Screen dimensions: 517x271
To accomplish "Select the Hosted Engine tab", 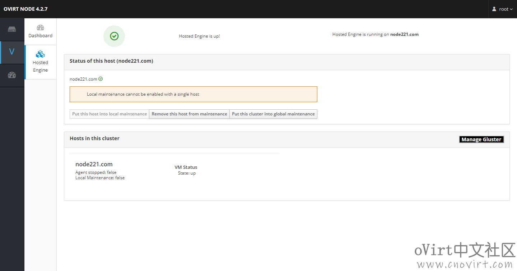I will click(41, 62).
